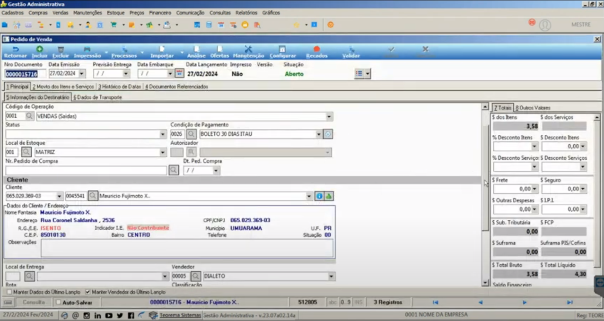
Task: Click previous record navigation arrow
Action: (x=480, y=302)
